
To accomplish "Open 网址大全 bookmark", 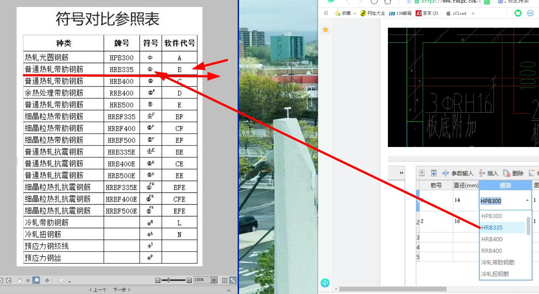I will 373,13.
